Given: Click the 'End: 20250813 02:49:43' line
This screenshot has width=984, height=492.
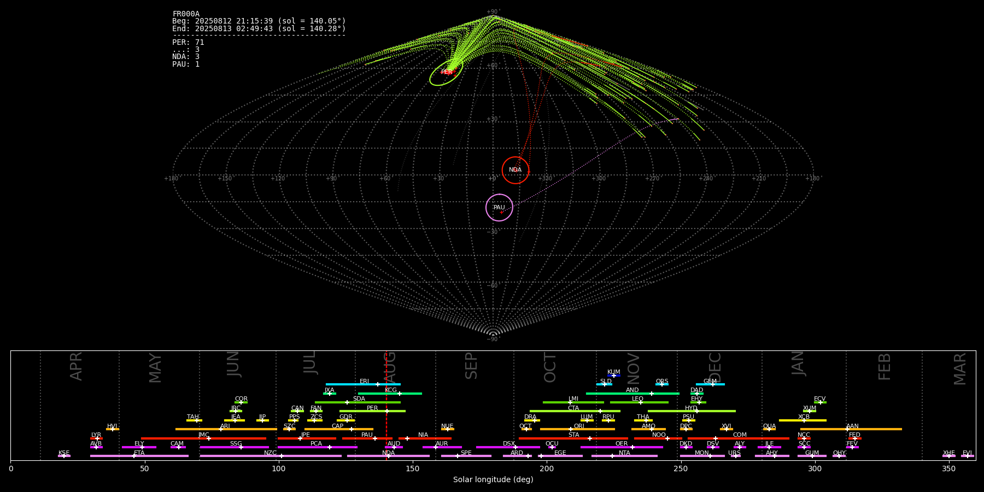Looking at the screenshot, I should pos(259,28).
